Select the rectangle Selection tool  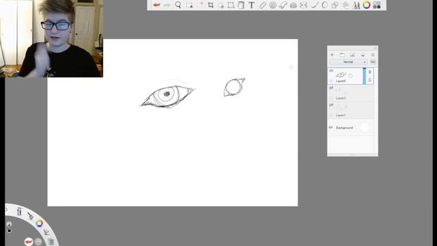190,5
